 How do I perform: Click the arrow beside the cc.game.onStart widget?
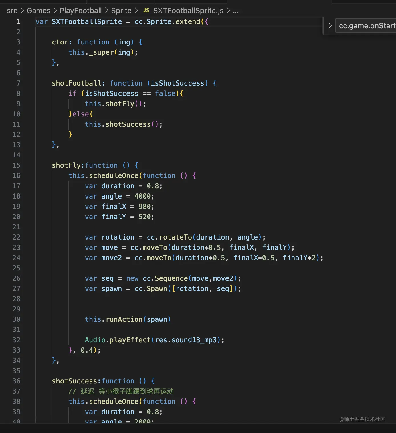tap(330, 25)
